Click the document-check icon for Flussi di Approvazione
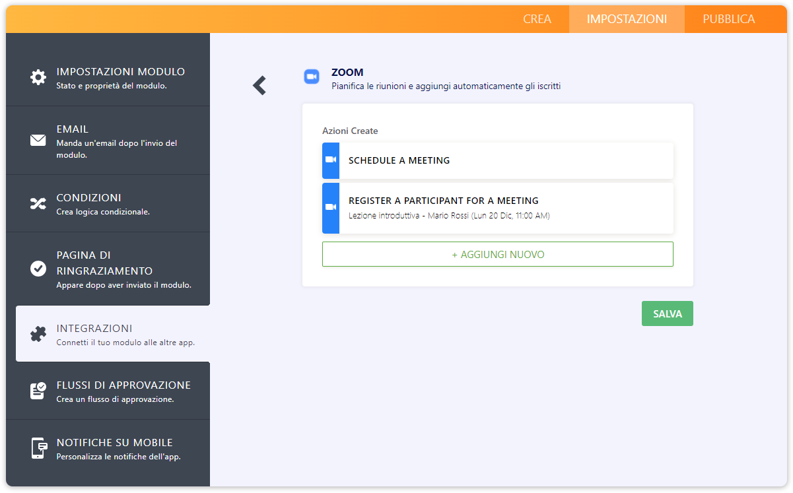Viewport: 793px width, 493px height. coord(38,391)
